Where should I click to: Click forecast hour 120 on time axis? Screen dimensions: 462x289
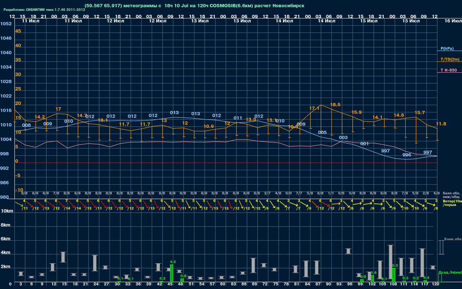point(435,284)
